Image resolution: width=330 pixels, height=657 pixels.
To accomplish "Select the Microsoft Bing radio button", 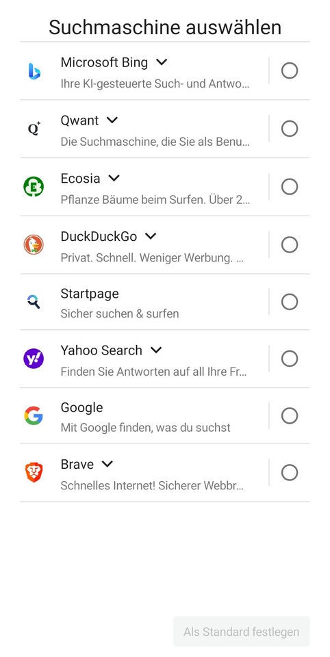I will (x=290, y=70).
